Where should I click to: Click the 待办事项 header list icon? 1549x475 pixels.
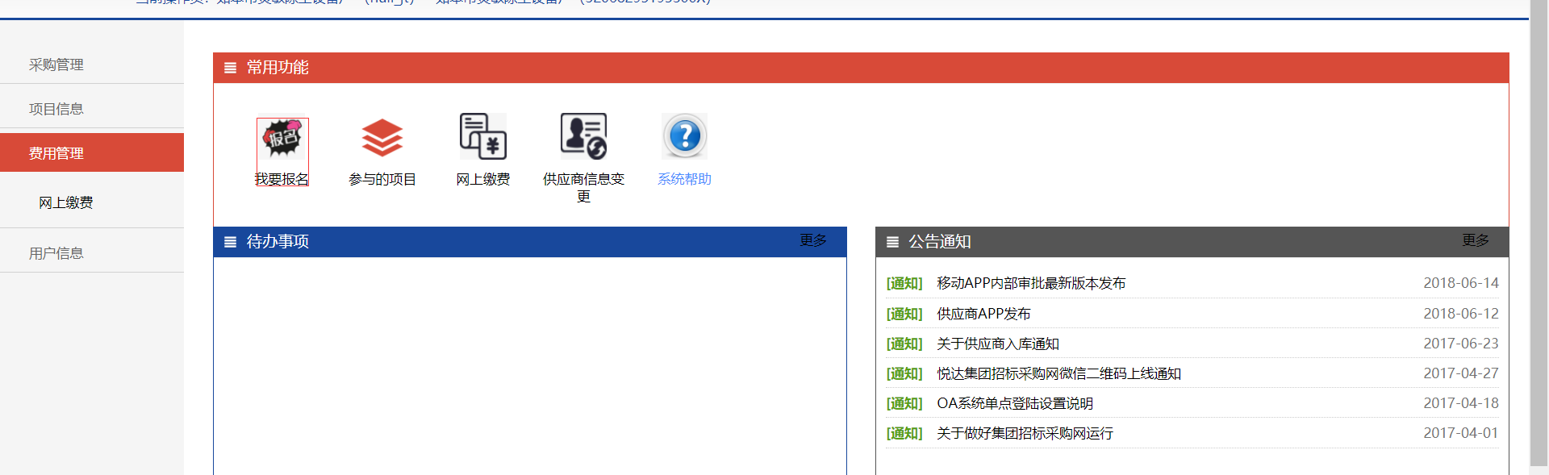(231, 242)
